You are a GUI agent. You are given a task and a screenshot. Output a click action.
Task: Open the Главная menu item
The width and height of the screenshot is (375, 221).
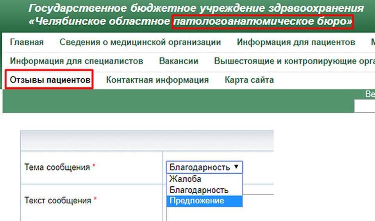[27, 42]
